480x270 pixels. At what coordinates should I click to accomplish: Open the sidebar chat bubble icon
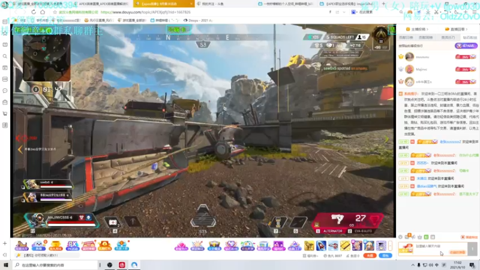pyautogui.click(x=5, y=91)
